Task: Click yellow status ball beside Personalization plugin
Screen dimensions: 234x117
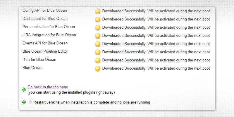Action: coord(98,28)
